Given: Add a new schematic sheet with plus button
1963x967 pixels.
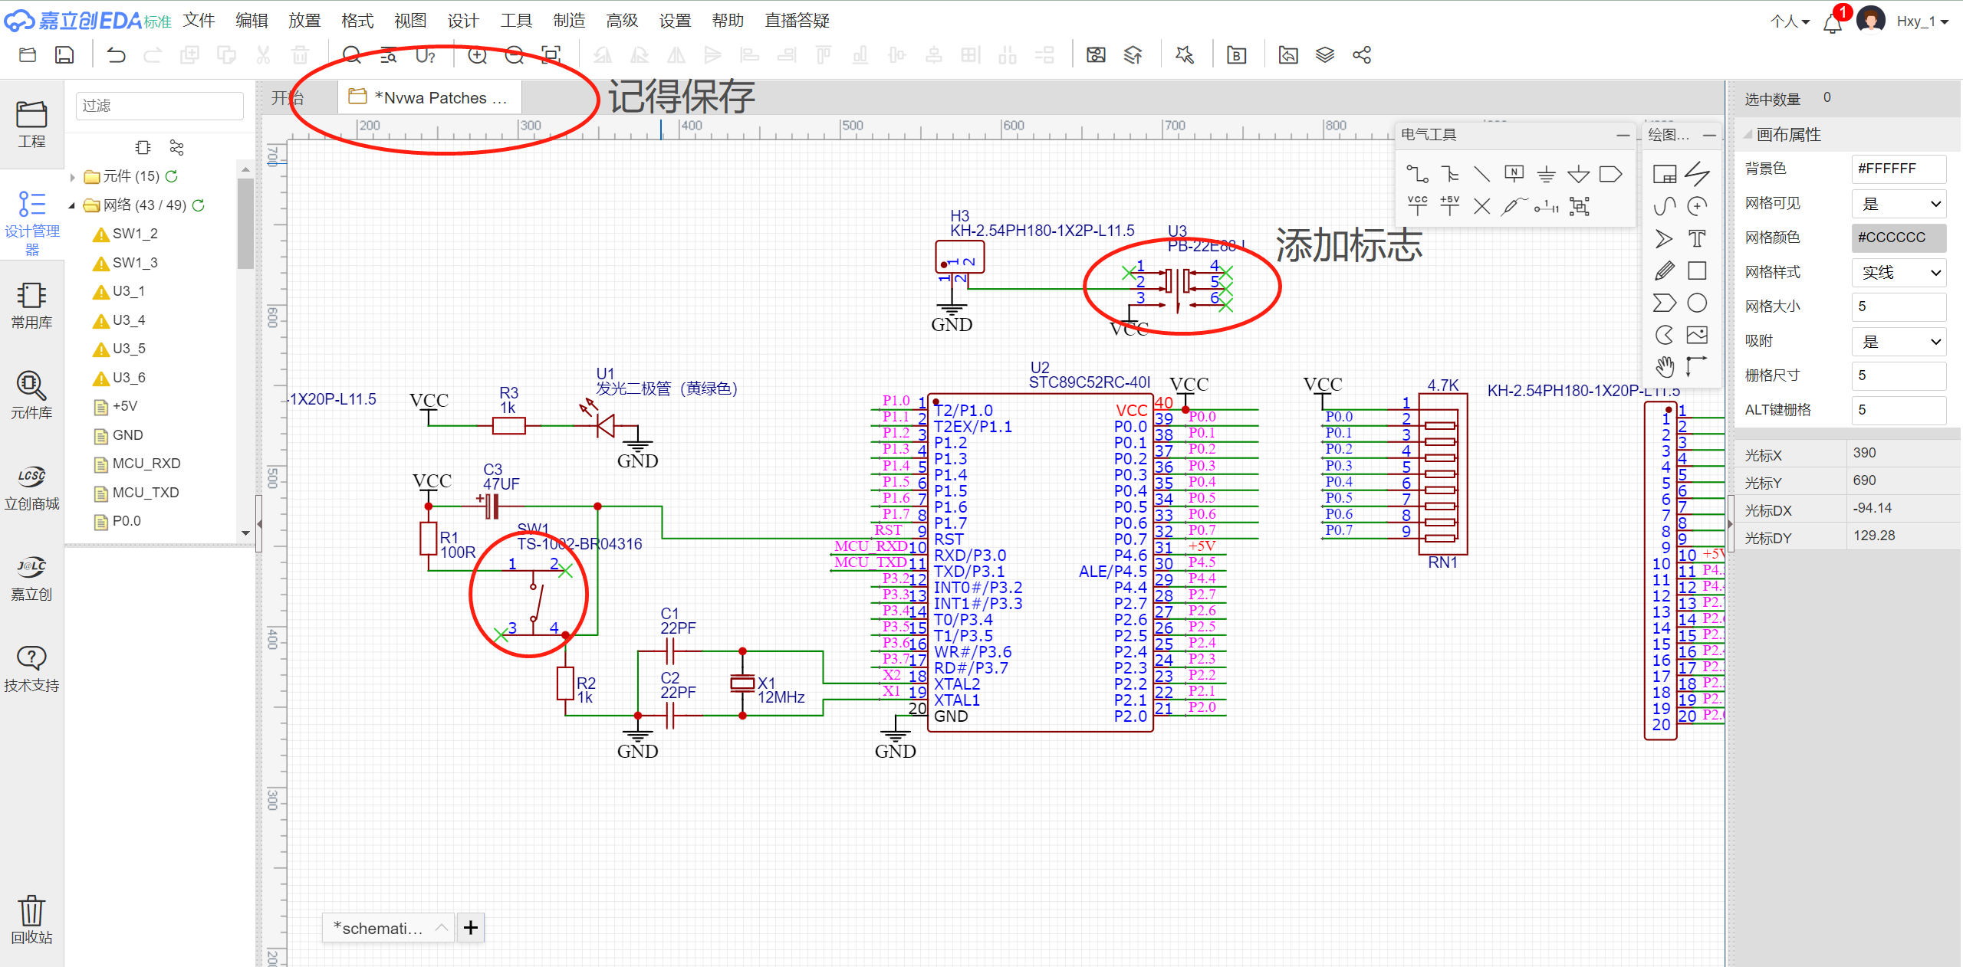Looking at the screenshot, I should tap(470, 928).
